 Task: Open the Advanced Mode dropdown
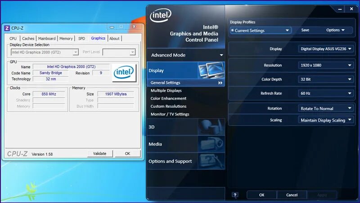click(186, 55)
